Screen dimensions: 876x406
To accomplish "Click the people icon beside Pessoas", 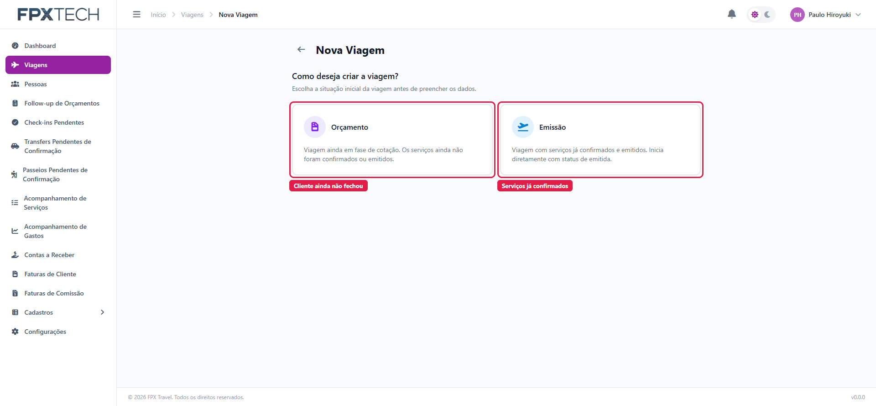I will (15, 84).
